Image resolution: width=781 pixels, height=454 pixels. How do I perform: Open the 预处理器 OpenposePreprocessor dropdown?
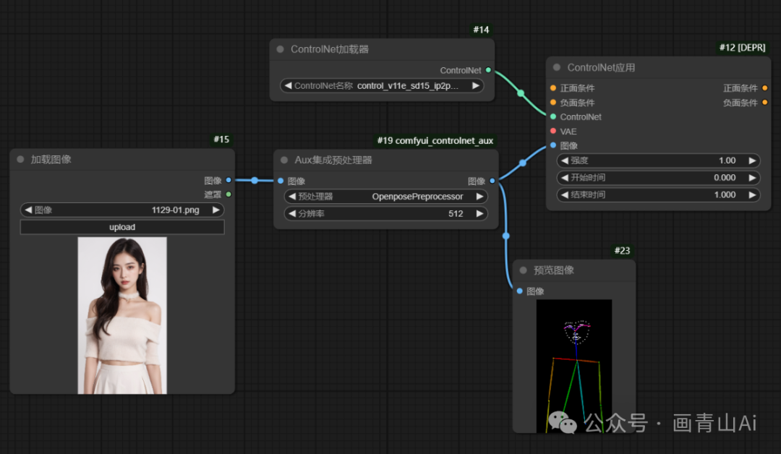386,196
